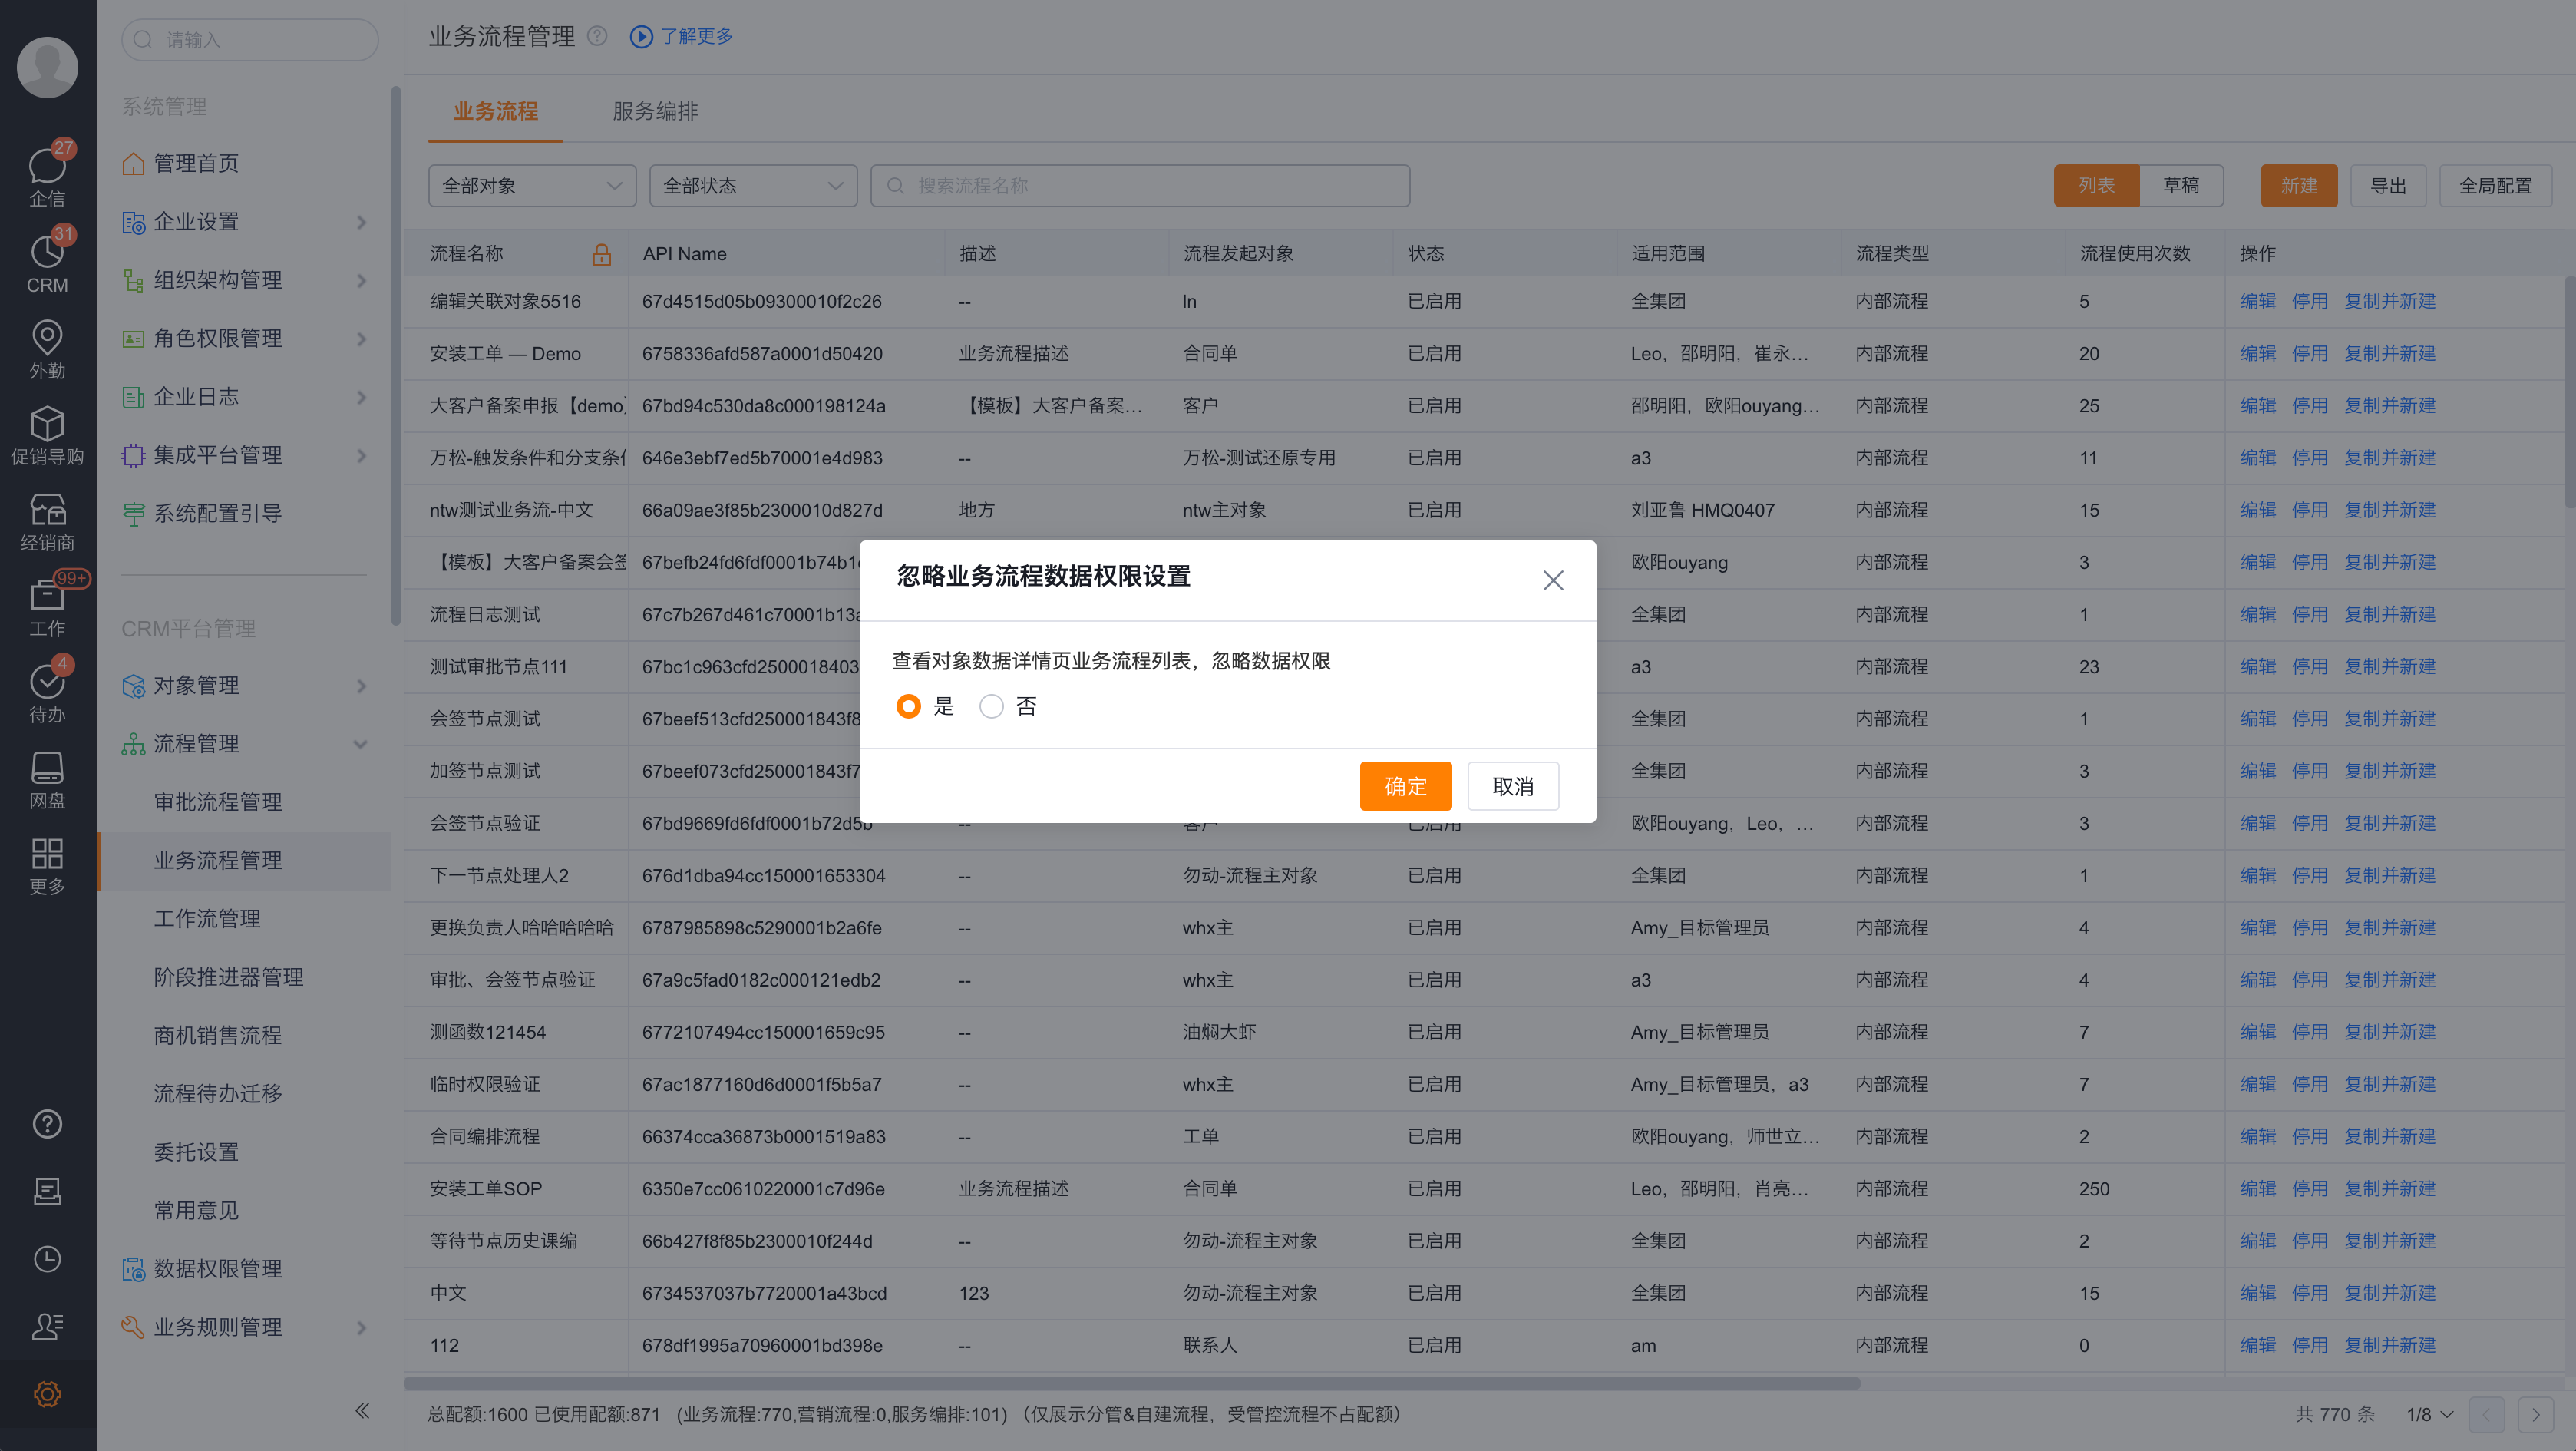
Task: Open the 1/8 page selector dropdown
Action: pyautogui.click(x=2429, y=1414)
